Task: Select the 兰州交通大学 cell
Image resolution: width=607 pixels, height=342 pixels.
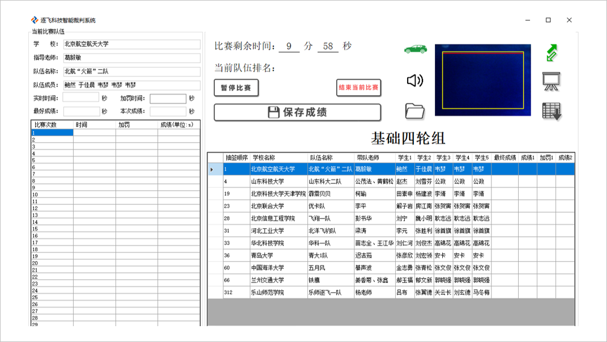Action: point(279,280)
